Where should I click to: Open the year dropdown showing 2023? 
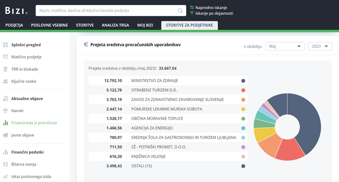coord(320,46)
